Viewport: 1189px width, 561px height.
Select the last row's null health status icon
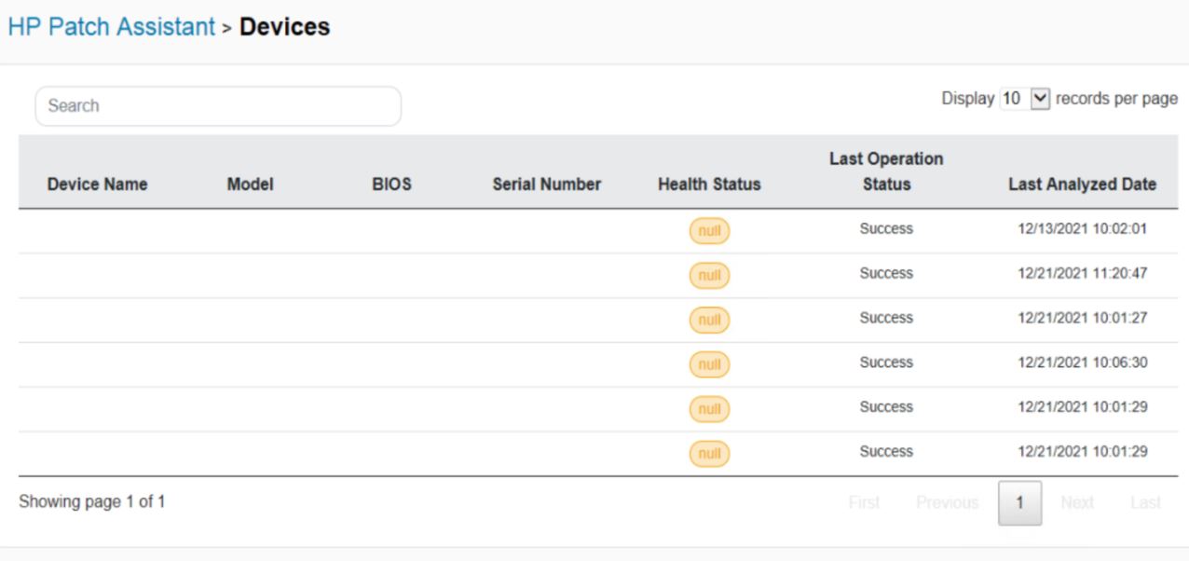click(708, 451)
